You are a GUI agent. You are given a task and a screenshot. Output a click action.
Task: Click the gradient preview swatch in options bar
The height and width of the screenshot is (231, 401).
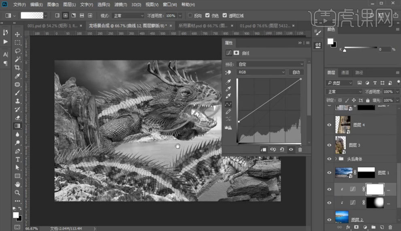32,16
